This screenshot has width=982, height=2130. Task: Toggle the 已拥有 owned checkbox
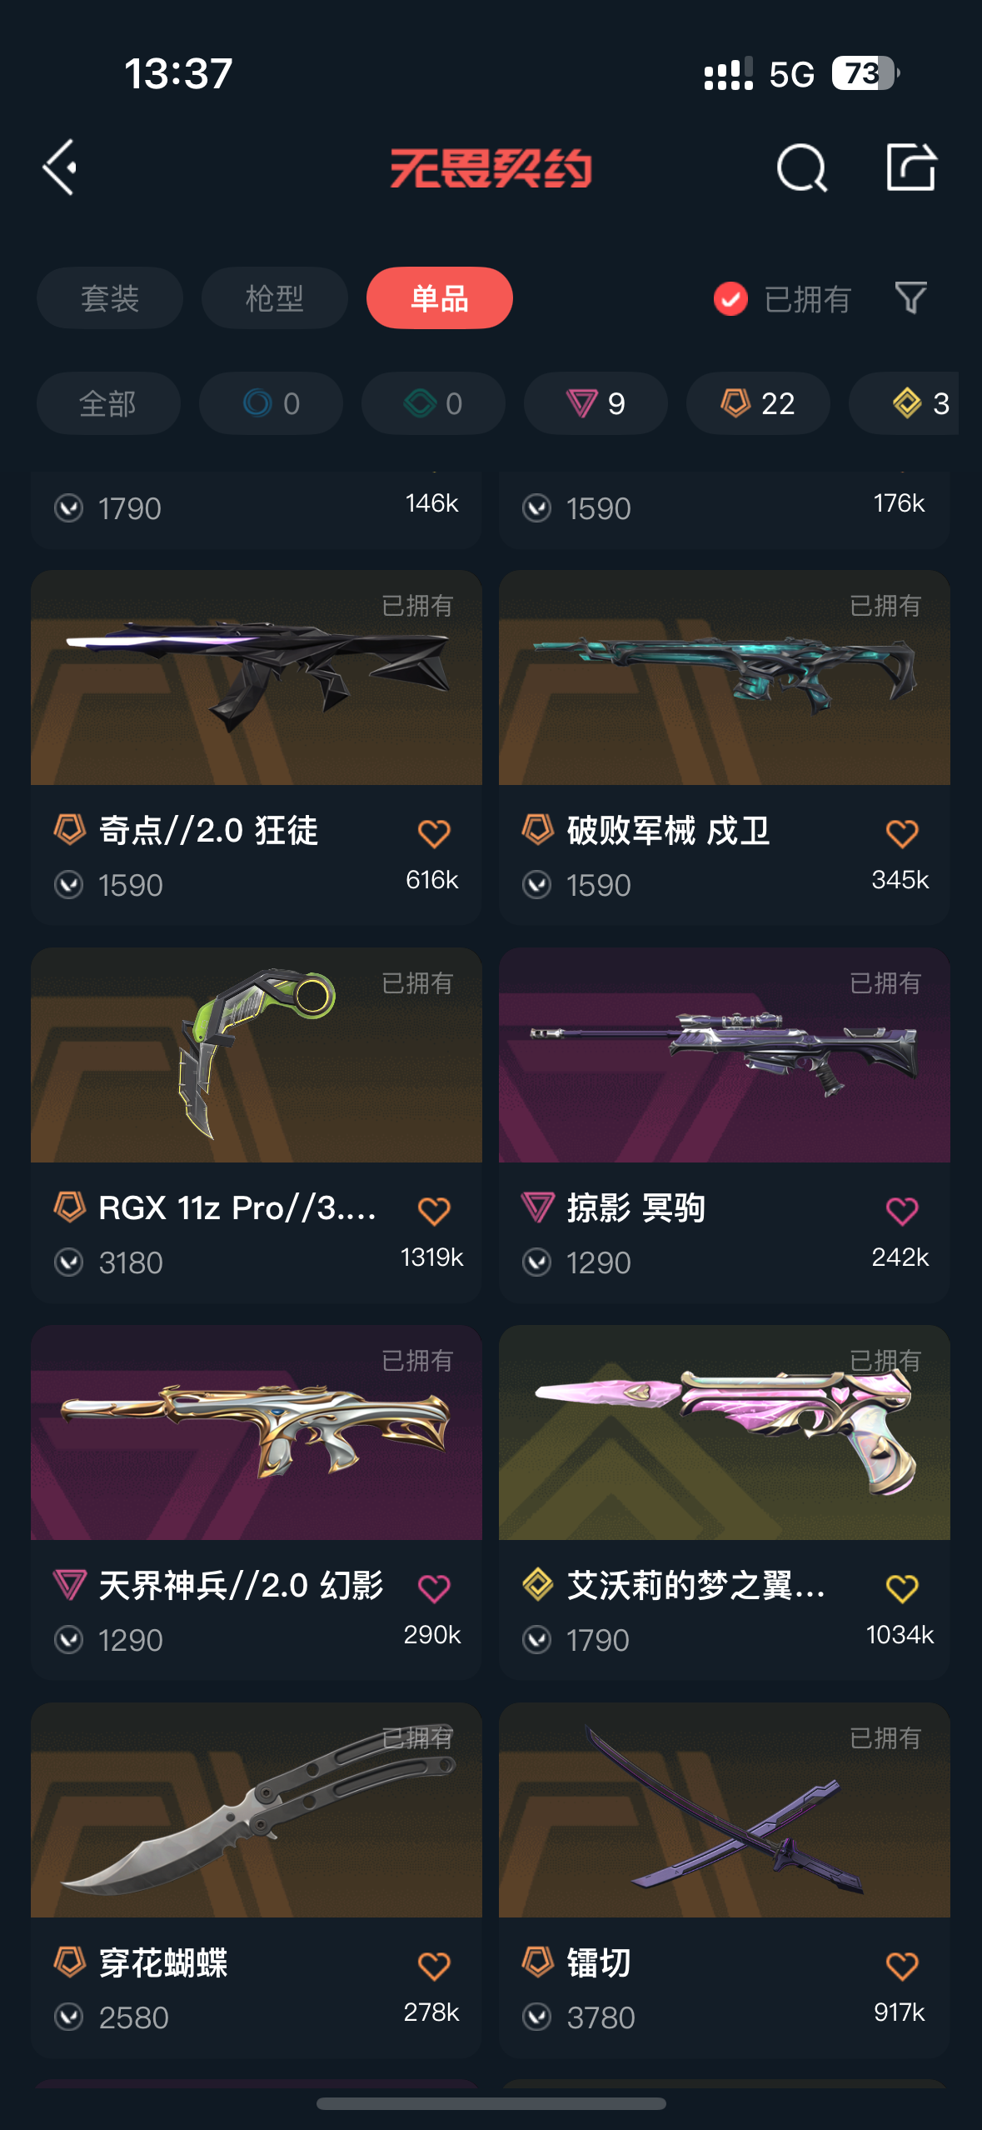click(730, 298)
